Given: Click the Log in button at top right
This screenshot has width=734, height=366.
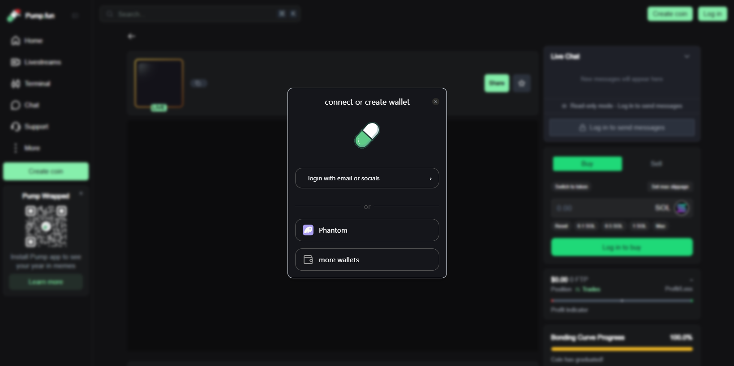Looking at the screenshot, I should (x=713, y=14).
